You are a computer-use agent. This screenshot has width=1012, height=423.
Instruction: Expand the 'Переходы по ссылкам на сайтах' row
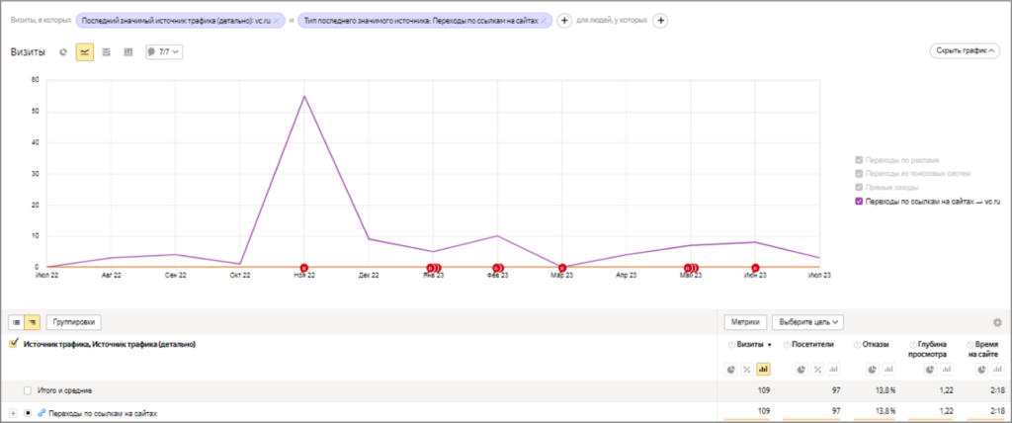coord(13,413)
